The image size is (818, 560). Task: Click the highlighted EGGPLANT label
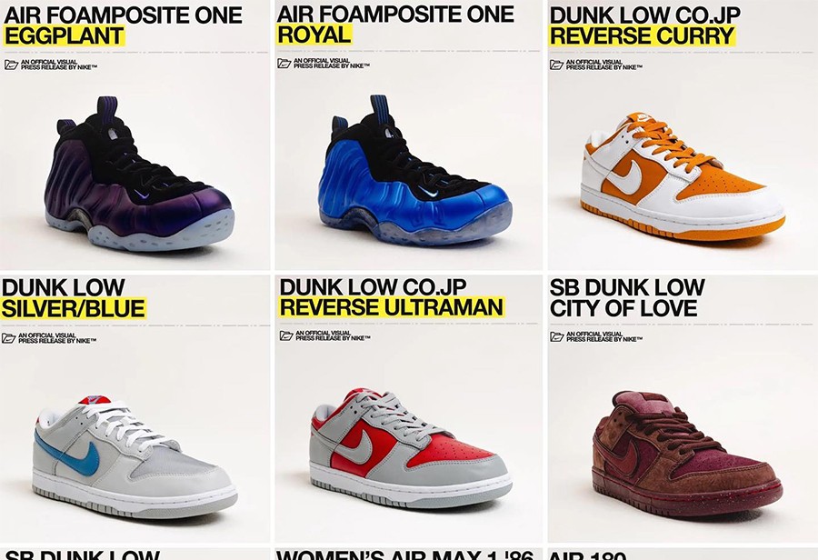tap(65, 36)
